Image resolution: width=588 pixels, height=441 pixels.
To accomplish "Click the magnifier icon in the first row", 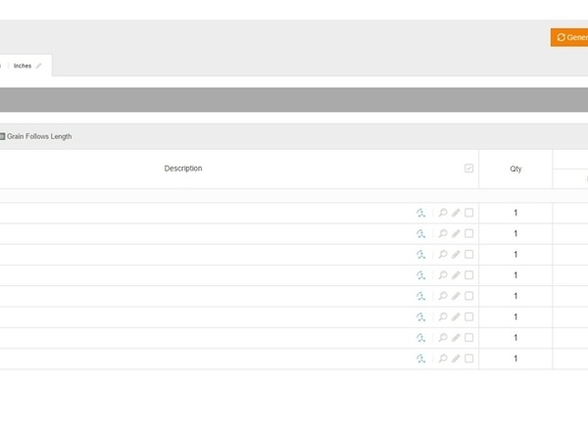I will (443, 213).
